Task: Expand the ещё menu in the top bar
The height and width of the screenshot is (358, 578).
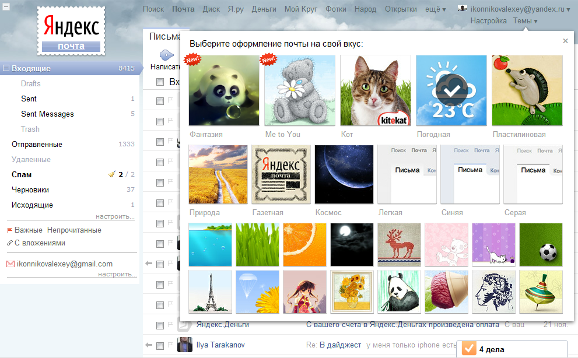Action: coord(435,9)
